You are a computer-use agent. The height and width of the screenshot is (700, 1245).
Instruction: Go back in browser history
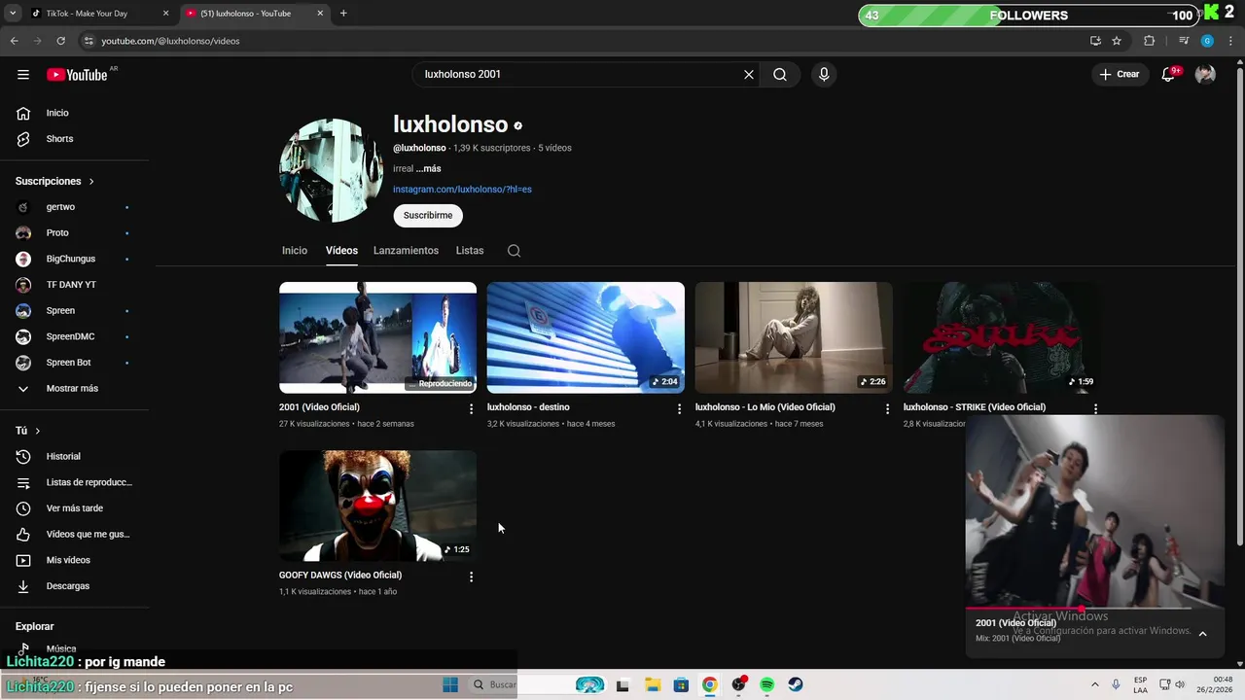click(14, 41)
